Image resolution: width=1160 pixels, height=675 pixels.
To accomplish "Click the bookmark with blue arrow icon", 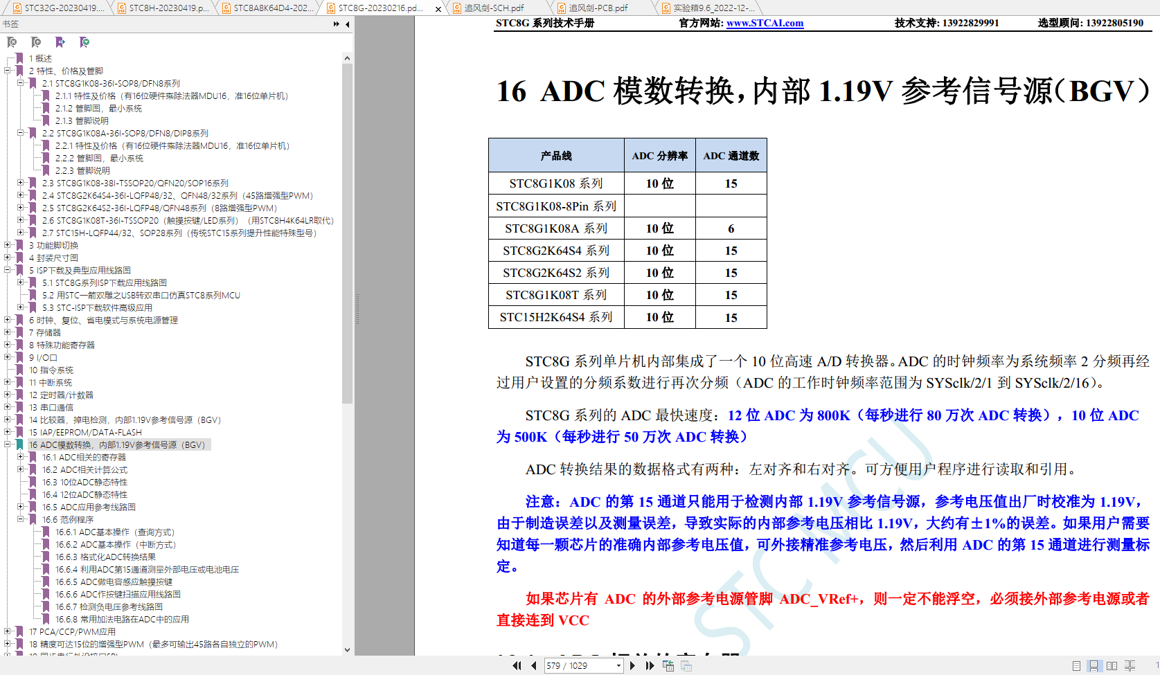I will tap(60, 42).
